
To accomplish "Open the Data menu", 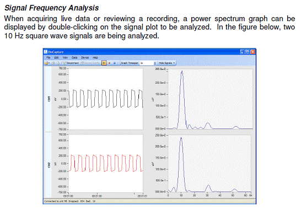I will click(74, 57).
